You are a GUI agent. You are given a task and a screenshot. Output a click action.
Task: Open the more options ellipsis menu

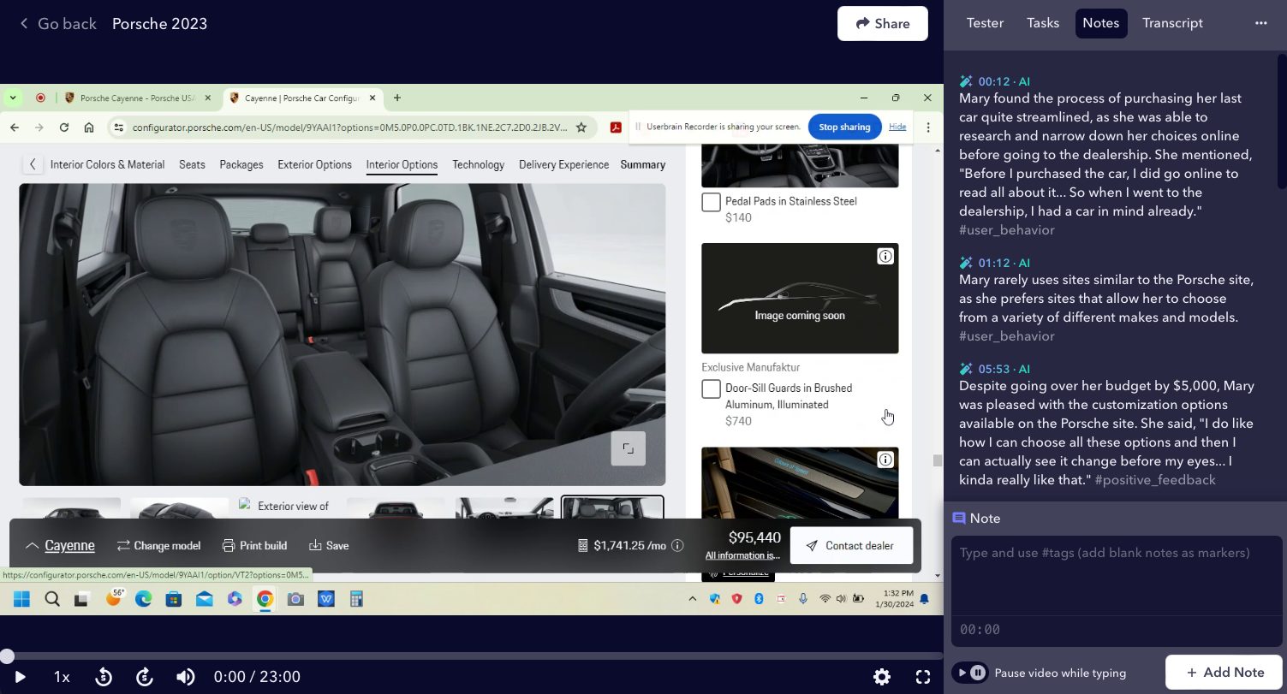pyautogui.click(x=1260, y=23)
